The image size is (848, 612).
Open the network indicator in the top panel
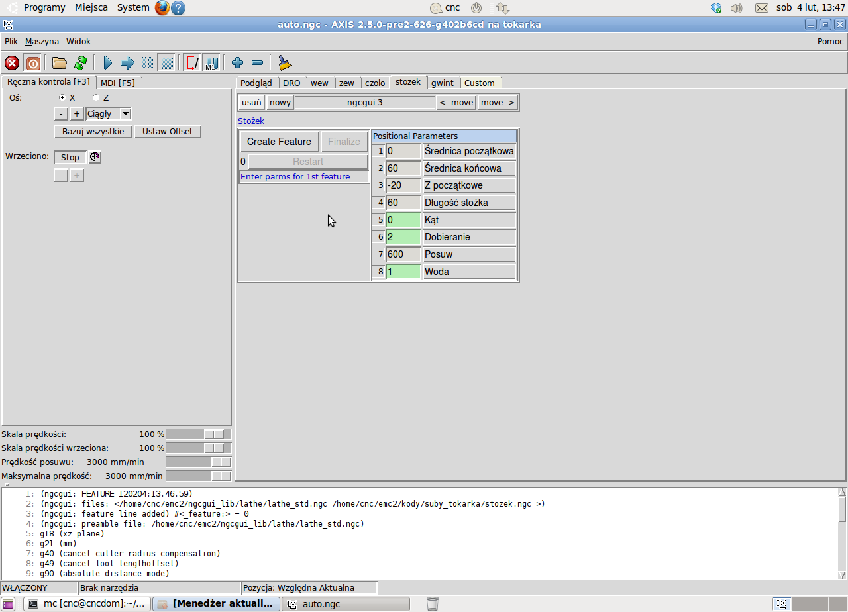tap(502, 8)
